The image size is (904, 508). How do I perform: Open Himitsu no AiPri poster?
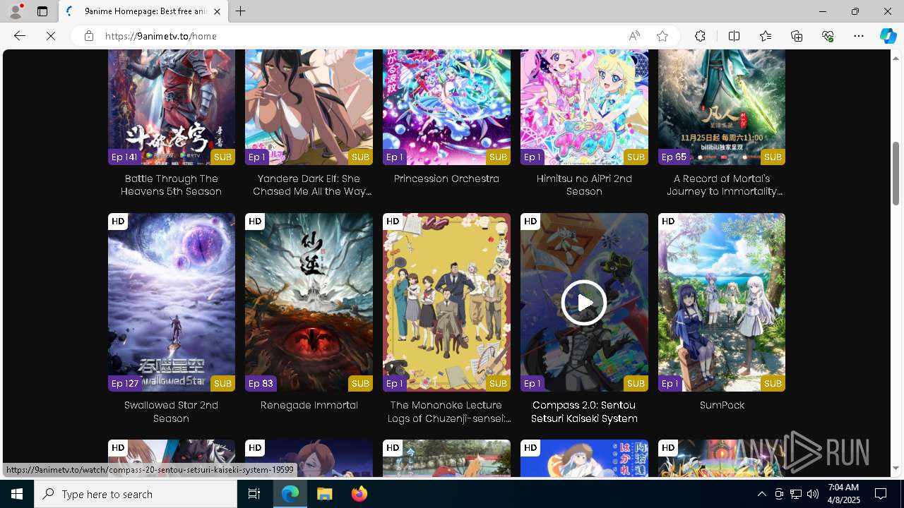tap(584, 107)
